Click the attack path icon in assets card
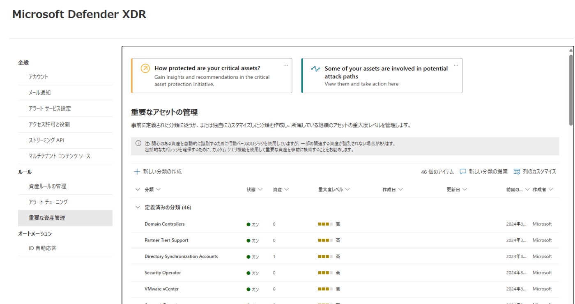Screen dimensions: 575x304 pyautogui.click(x=315, y=69)
